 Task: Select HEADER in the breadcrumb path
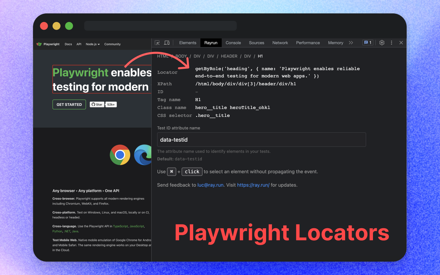click(229, 56)
